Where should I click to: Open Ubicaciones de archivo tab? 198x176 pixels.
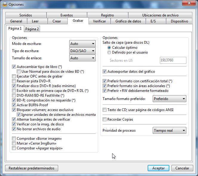[160, 15]
